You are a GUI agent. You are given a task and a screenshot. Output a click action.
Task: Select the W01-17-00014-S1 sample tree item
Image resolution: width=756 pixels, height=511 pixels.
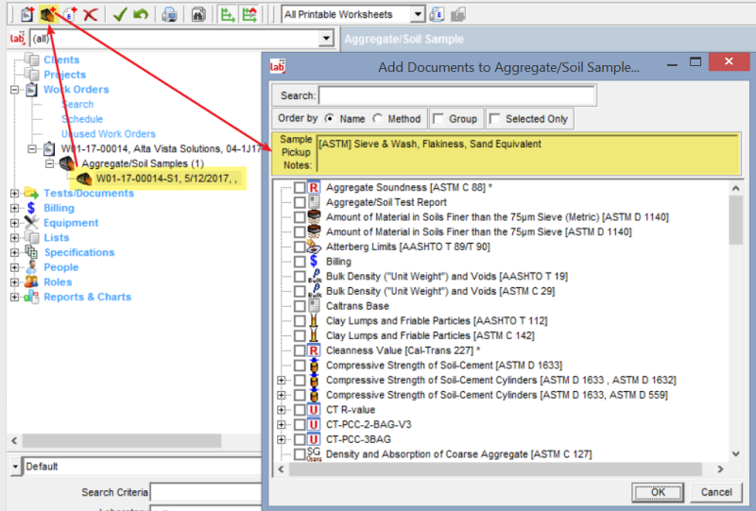pyautogui.click(x=165, y=178)
